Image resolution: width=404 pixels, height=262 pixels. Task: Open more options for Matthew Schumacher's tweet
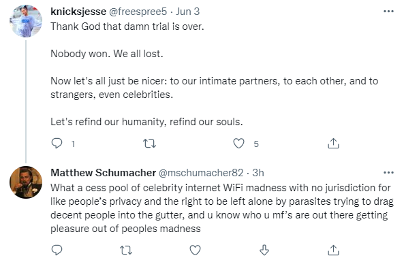tap(388, 172)
